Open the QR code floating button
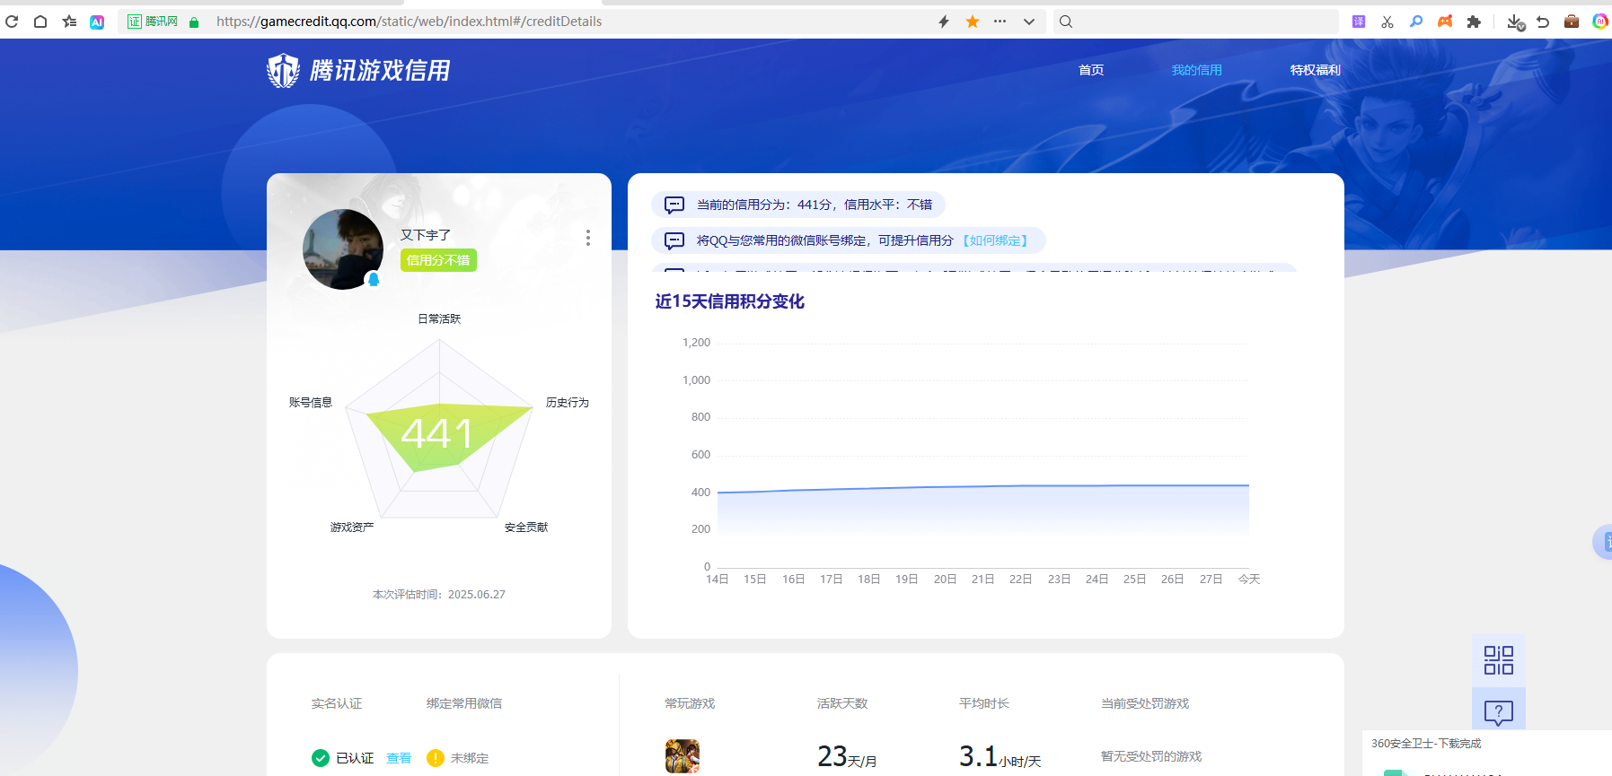This screenshot has width=1612, height=776. (x=1499, y=660)
